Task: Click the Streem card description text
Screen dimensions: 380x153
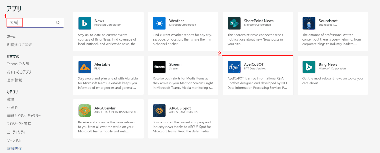Action: click(183, 83)
